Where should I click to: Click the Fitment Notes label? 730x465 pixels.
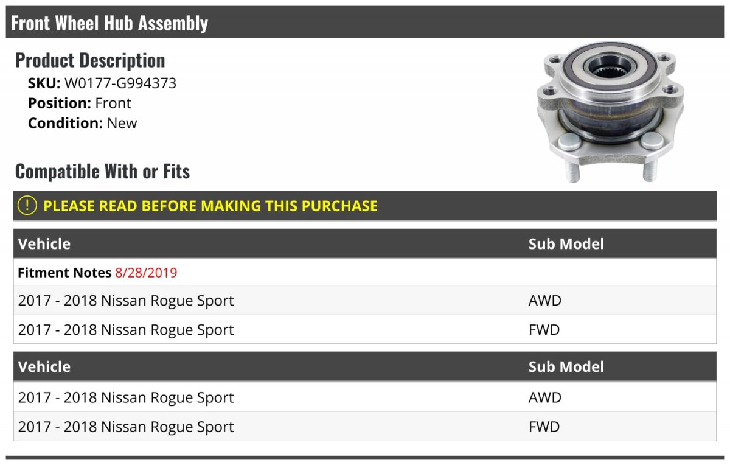[x=64, y=273]
